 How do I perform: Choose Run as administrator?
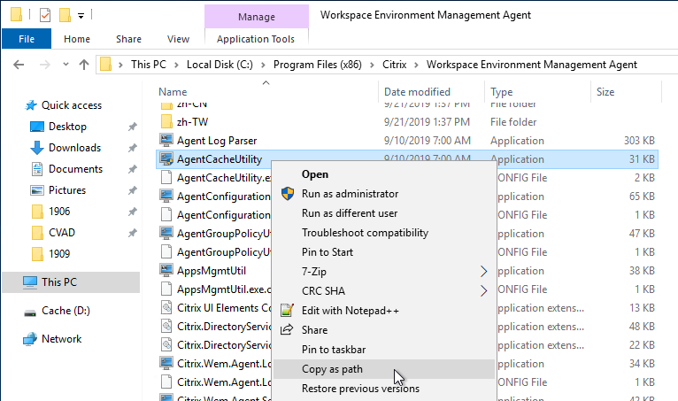[384, 194]
